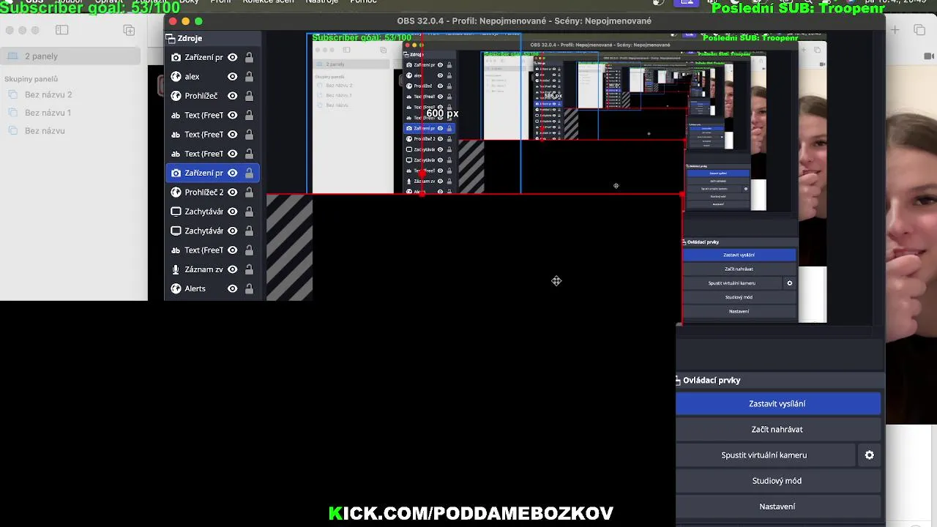This screenshot has height=527, width=937.
Task: Click the camera icon in right browser window
Action: (x=929, y=56)
